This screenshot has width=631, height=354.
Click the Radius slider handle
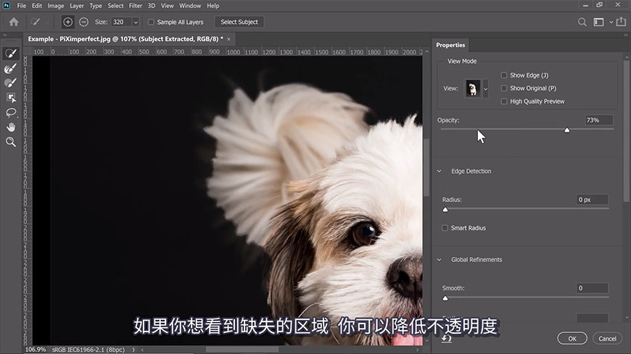click(445, 209)
